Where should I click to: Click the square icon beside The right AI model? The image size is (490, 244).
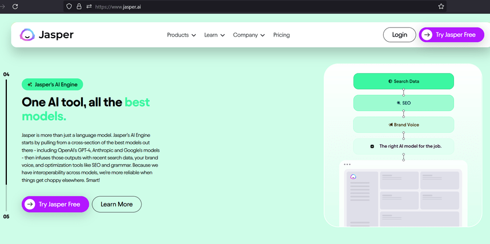372,146
